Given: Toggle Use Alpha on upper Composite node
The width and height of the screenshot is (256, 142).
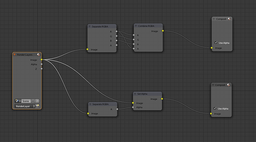Looking at the screenshot, I should (x=216, y=43).
